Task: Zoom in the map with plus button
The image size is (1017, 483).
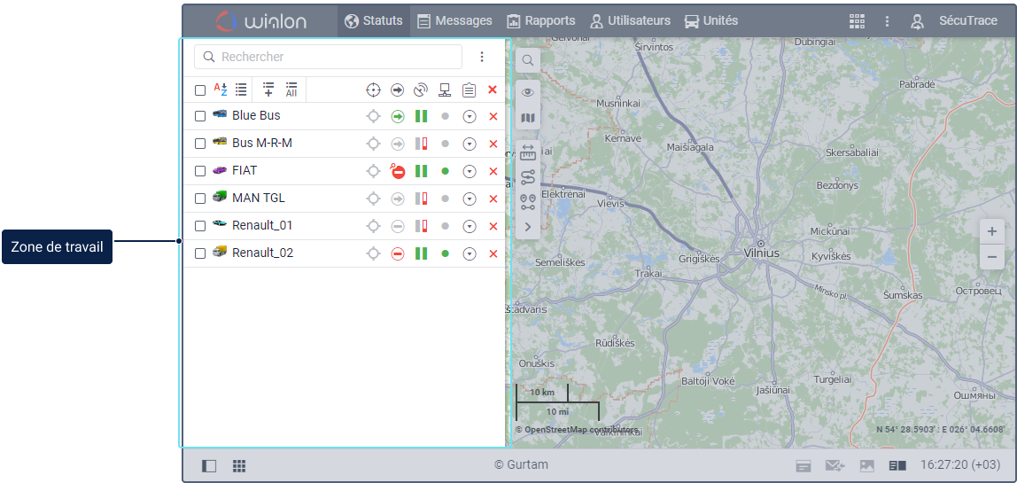Action: 991,231
